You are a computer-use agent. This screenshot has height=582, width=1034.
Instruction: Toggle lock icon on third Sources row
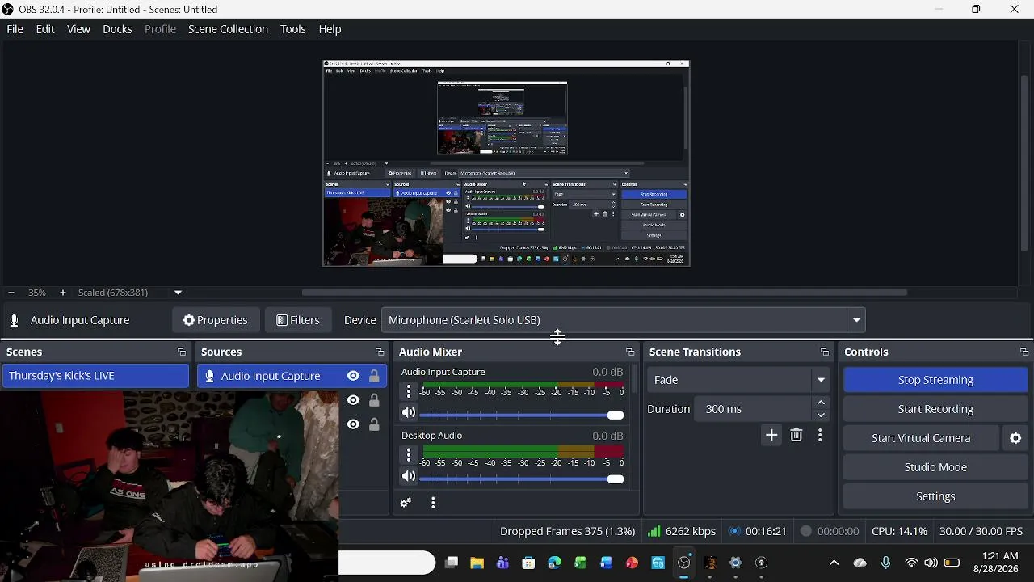click(x=374, y=424)
